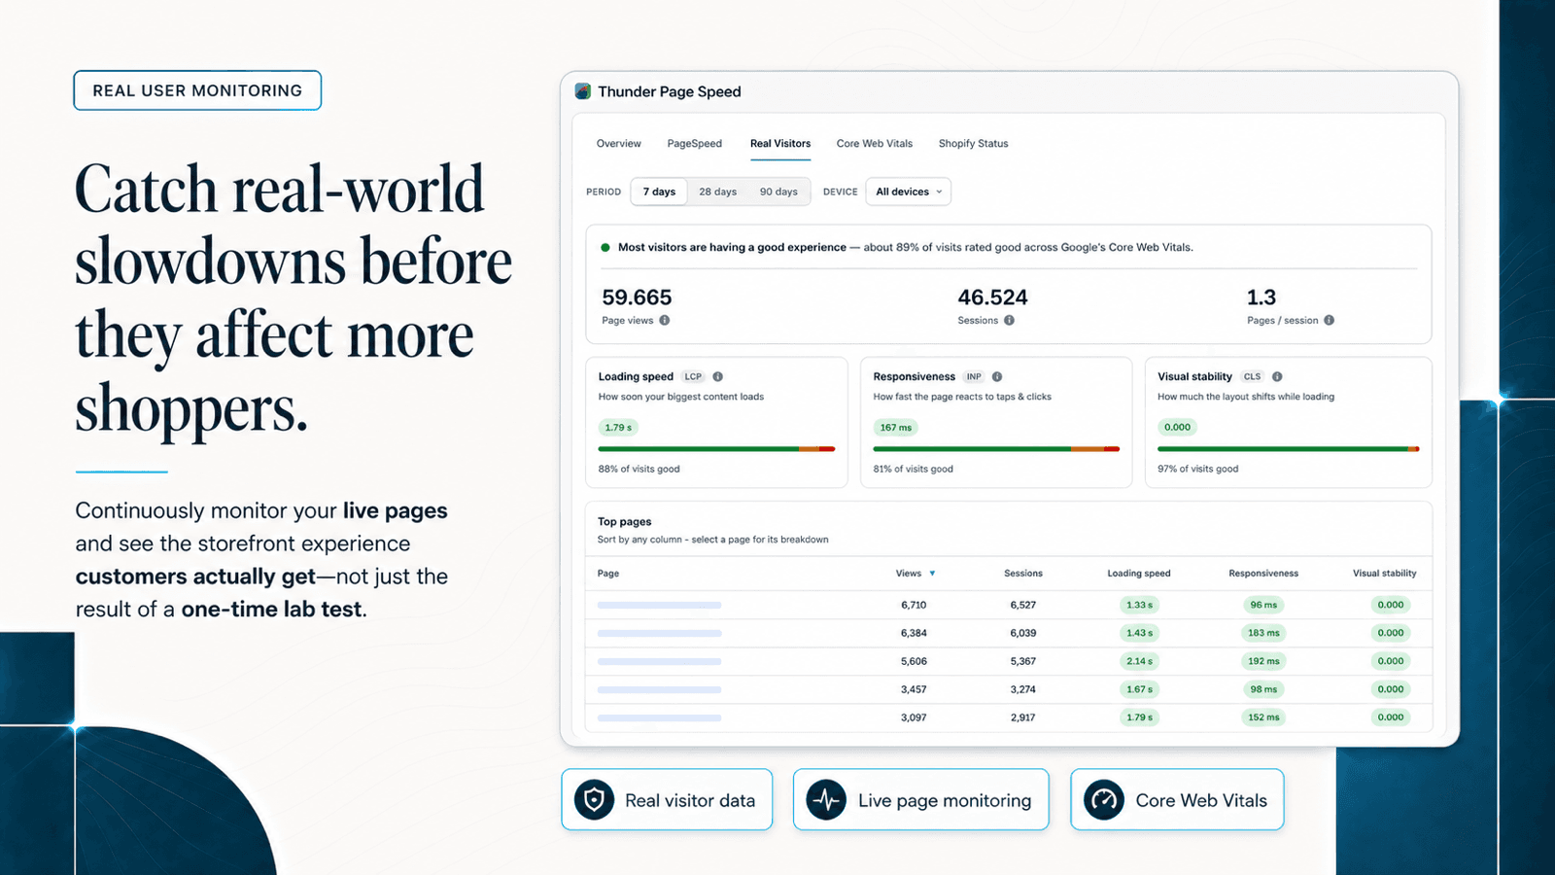
Task: Sort the table by the Views arrow
Action: click(x=932, y=574)
